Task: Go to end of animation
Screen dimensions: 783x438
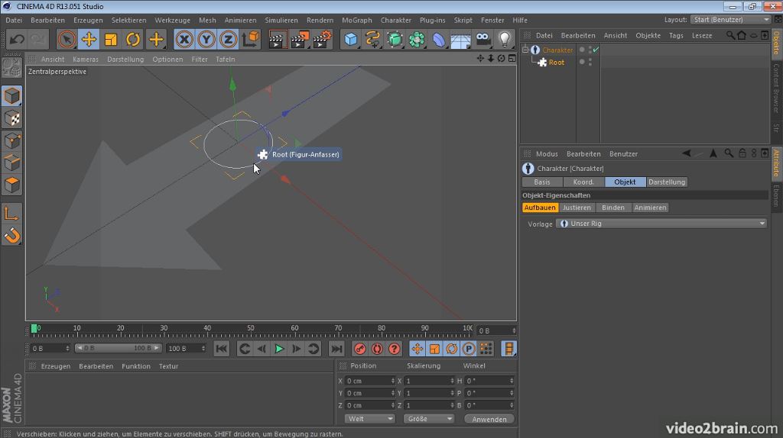Action: click(337, 349)
